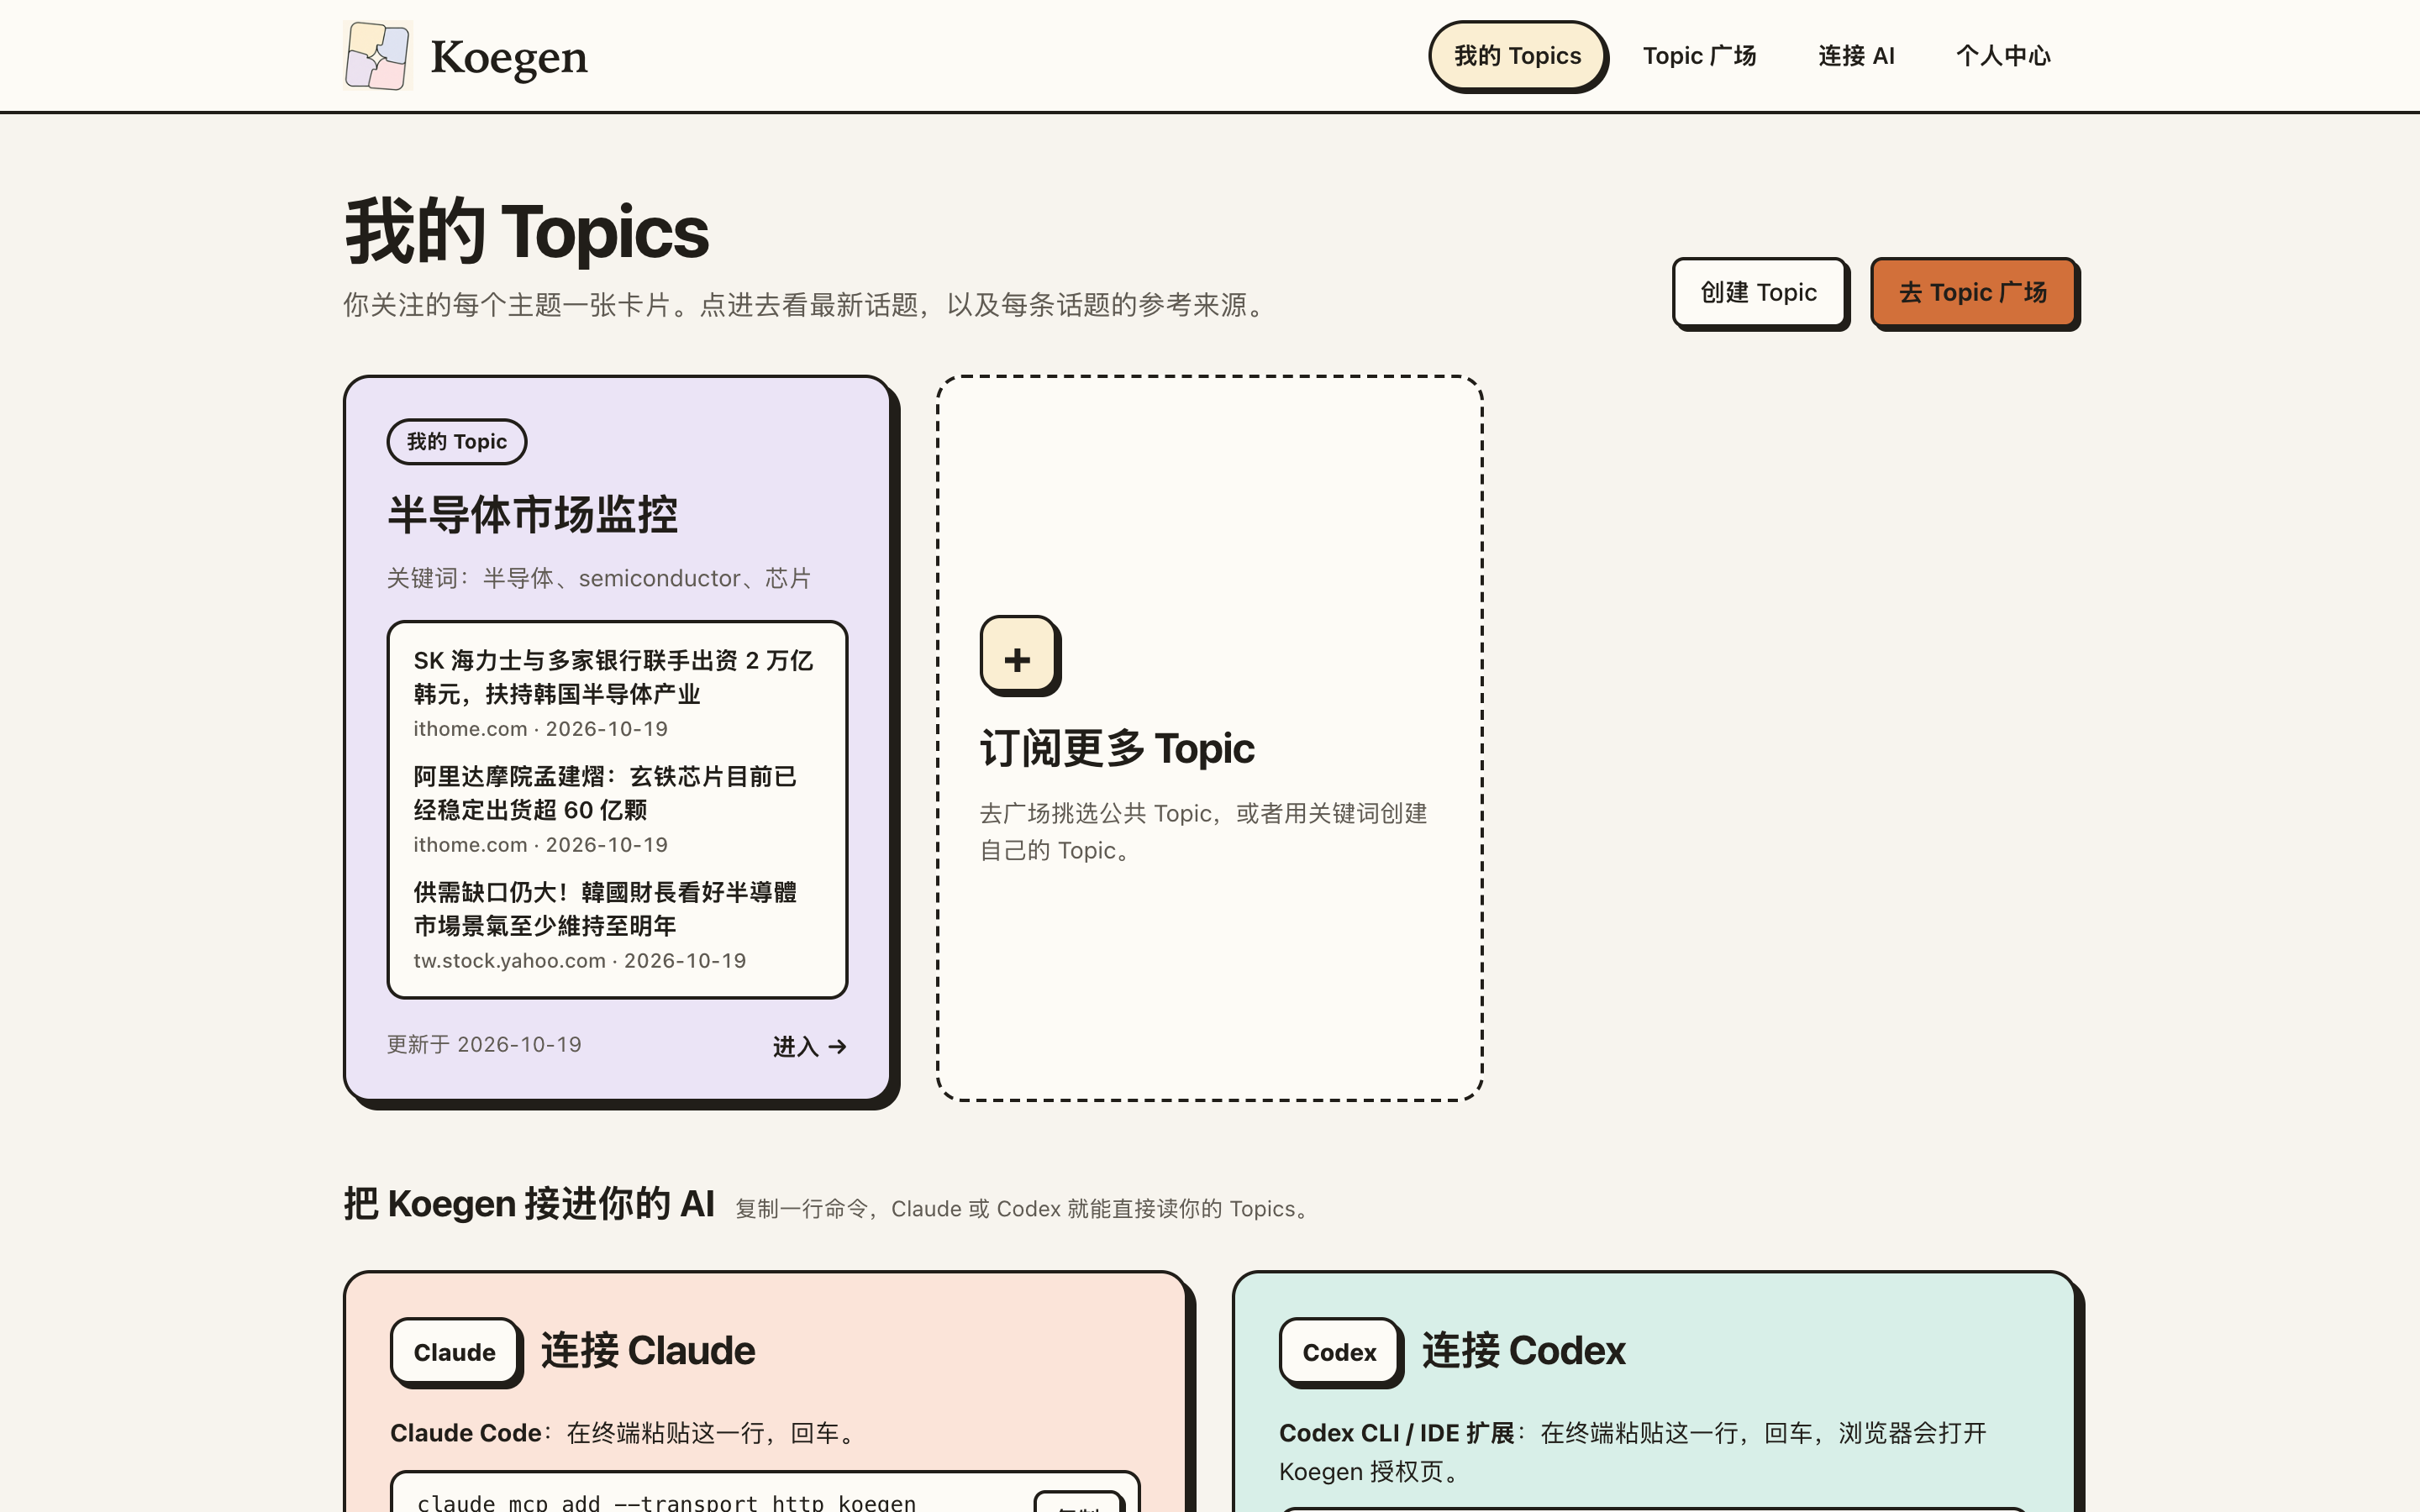Click the 创建 Topic button
This screenshot has height=1512, width=2420.
[x=1759, y=293]
